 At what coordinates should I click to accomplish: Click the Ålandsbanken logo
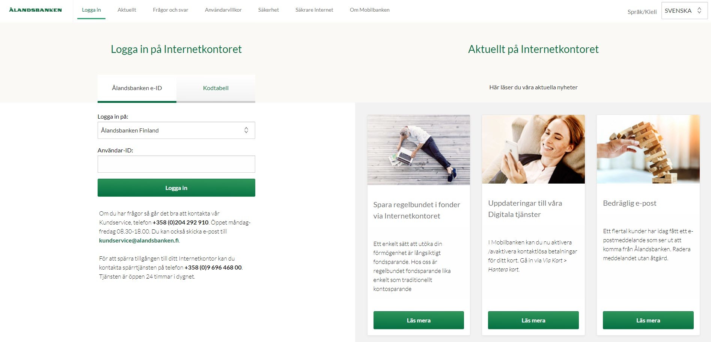tap(35, 10)
